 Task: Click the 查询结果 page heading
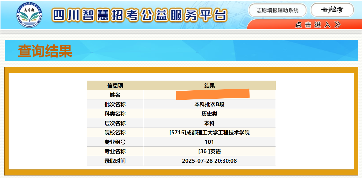(45, 51)
